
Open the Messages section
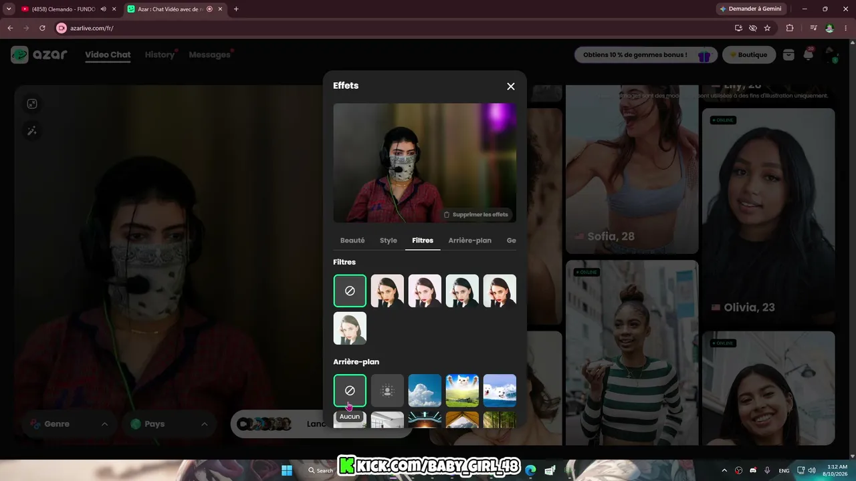coord(209,55)
